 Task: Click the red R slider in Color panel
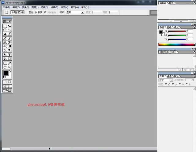coord(177,31)
